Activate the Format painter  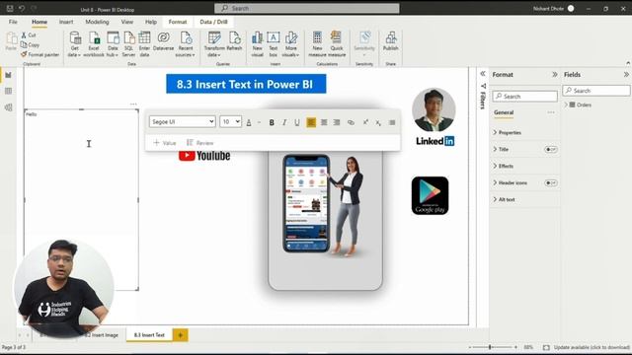pos(39,54)
